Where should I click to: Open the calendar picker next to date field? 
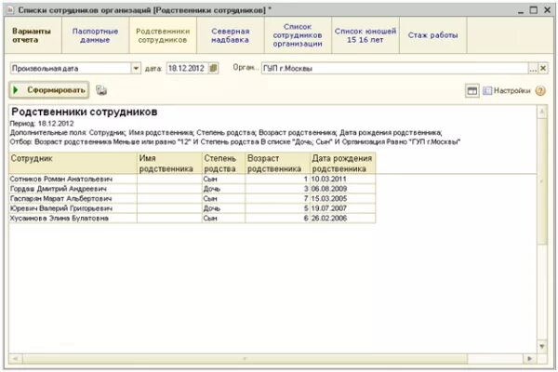click(x=213, y=68)
